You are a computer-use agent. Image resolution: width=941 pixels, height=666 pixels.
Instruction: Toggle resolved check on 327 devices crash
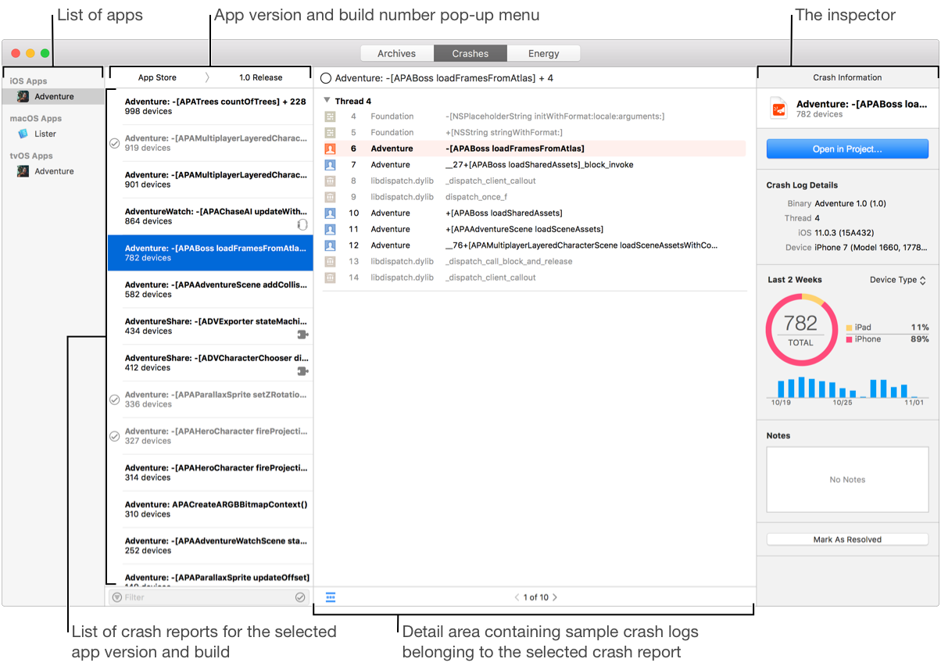coord(115,436)
